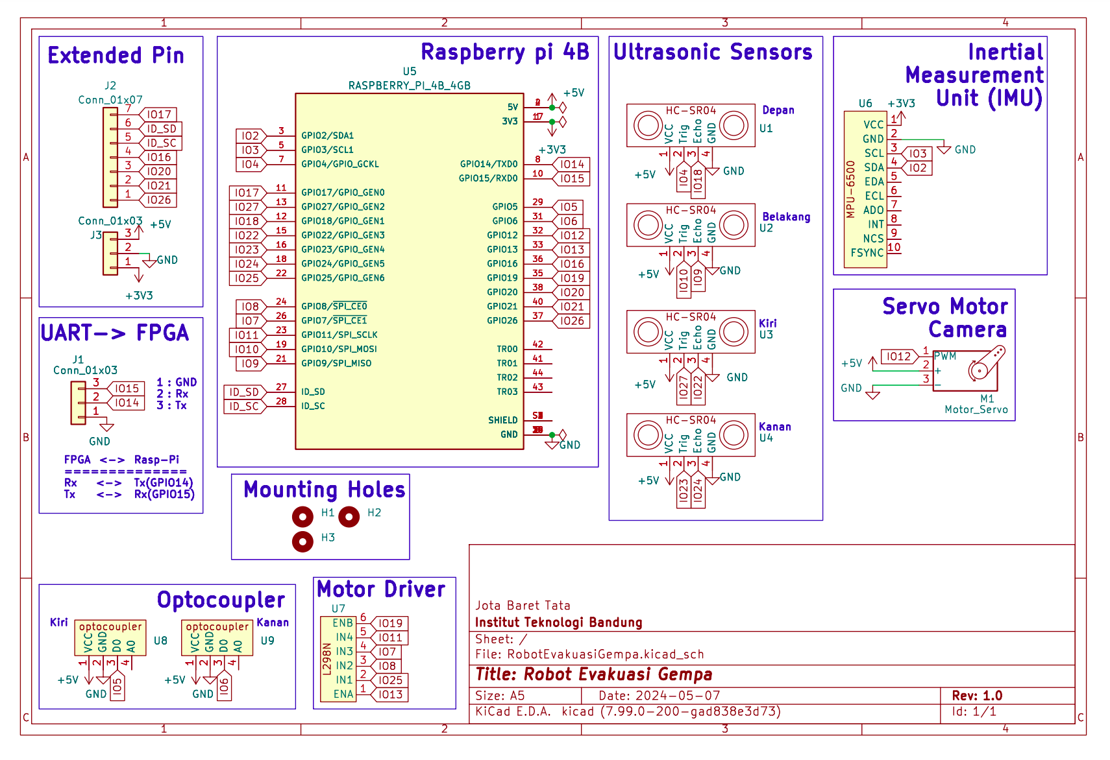Select HC-SR04 sensor U2 labeled Belakang

click(x=691, y=225)
